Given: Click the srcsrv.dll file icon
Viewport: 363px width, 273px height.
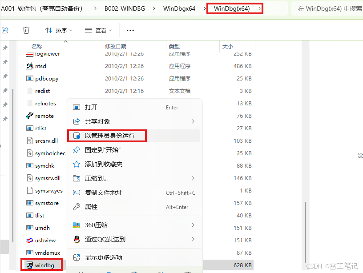Looking at the screenshot, I should 30,141.
